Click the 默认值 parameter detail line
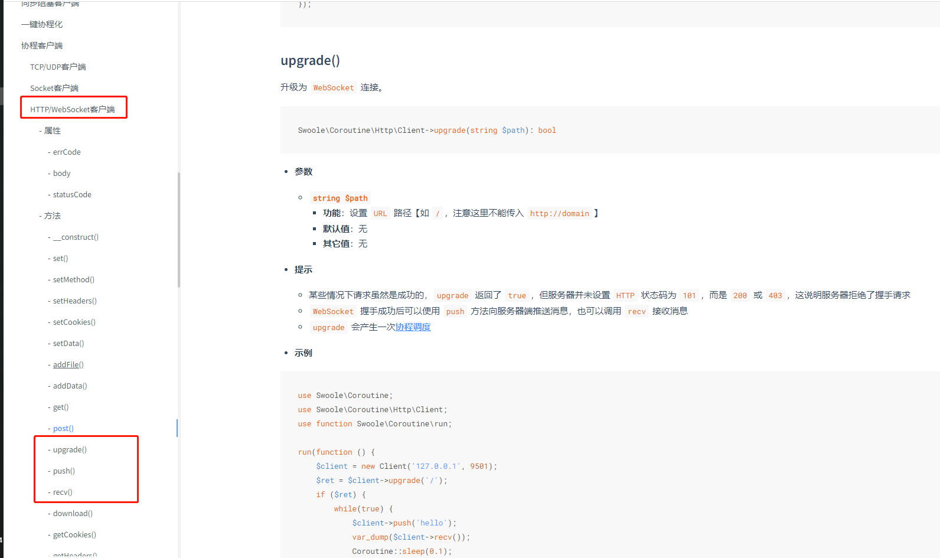This screenshot has width=940, height=558. (x=345, y=229)
